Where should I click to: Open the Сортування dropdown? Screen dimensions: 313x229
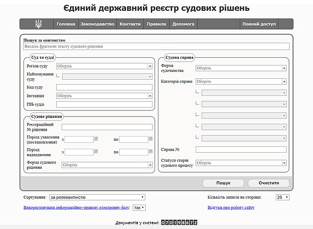pyautogui.click(x=97, y=197)
